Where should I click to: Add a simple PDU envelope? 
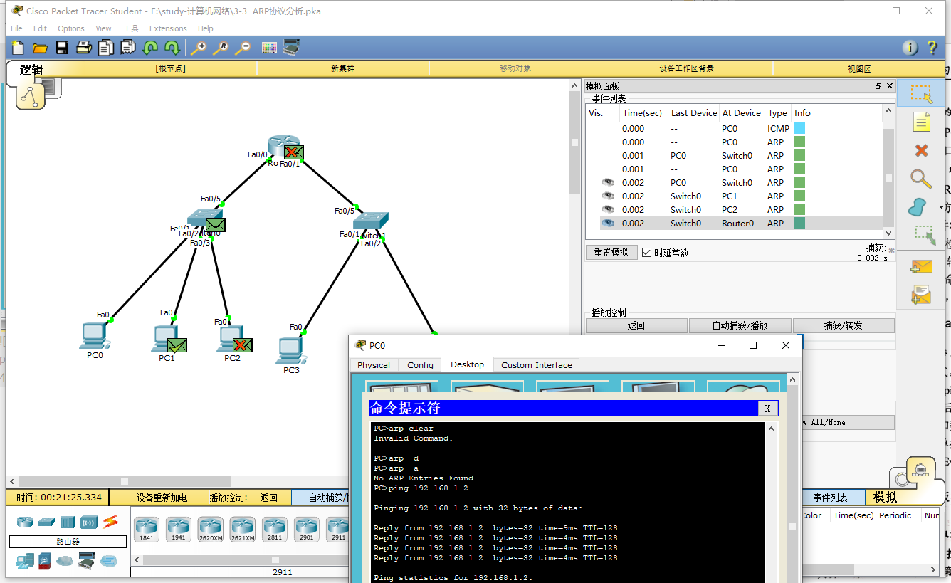click(921, 266)
